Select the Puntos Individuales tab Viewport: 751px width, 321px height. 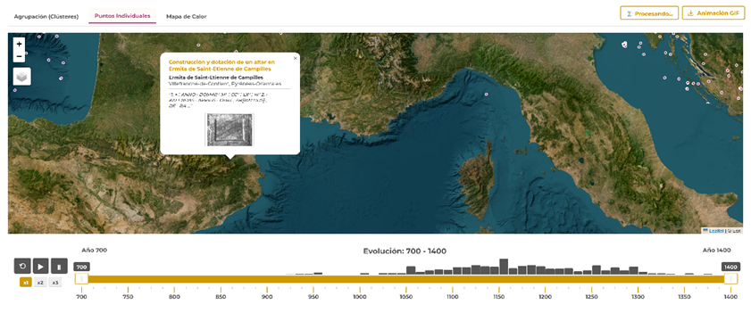122,16
